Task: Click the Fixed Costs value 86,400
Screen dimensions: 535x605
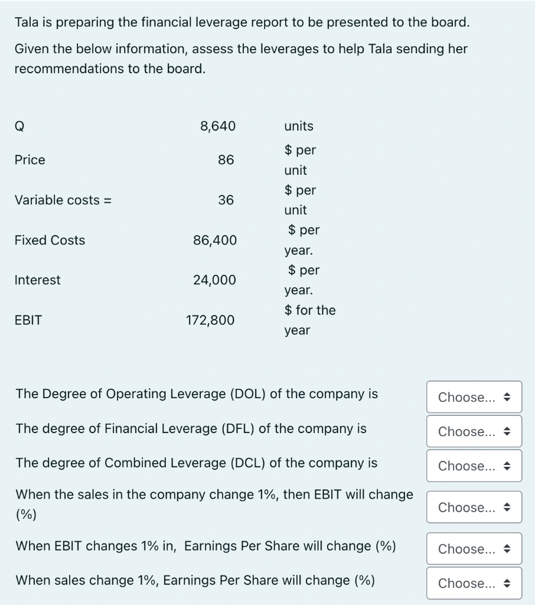Action: pyautogui.click(x=217, y=240)
